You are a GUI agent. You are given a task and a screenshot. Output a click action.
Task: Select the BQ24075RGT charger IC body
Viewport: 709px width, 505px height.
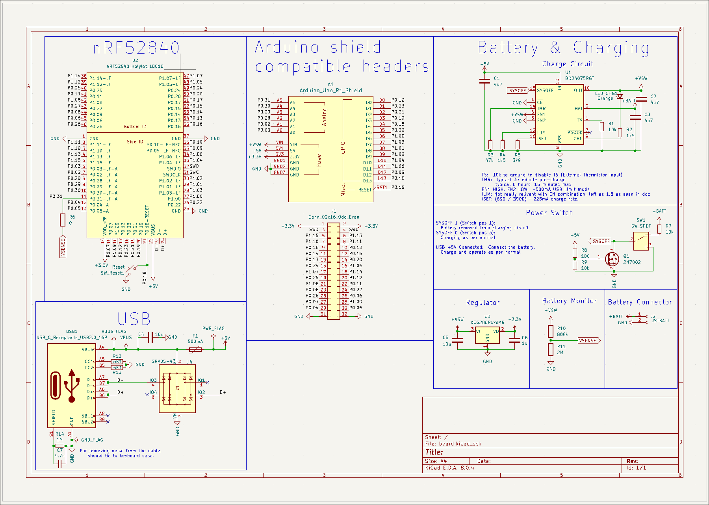pos(559,115)
